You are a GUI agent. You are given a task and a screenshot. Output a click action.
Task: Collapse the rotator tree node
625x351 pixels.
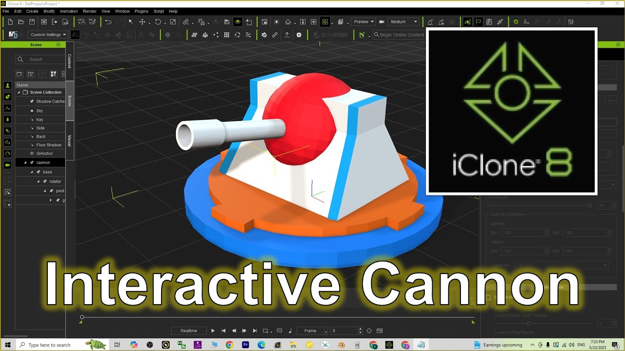(39, 181)
